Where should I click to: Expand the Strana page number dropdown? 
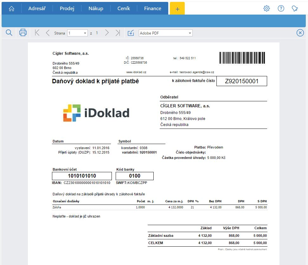tap(85, 33)
